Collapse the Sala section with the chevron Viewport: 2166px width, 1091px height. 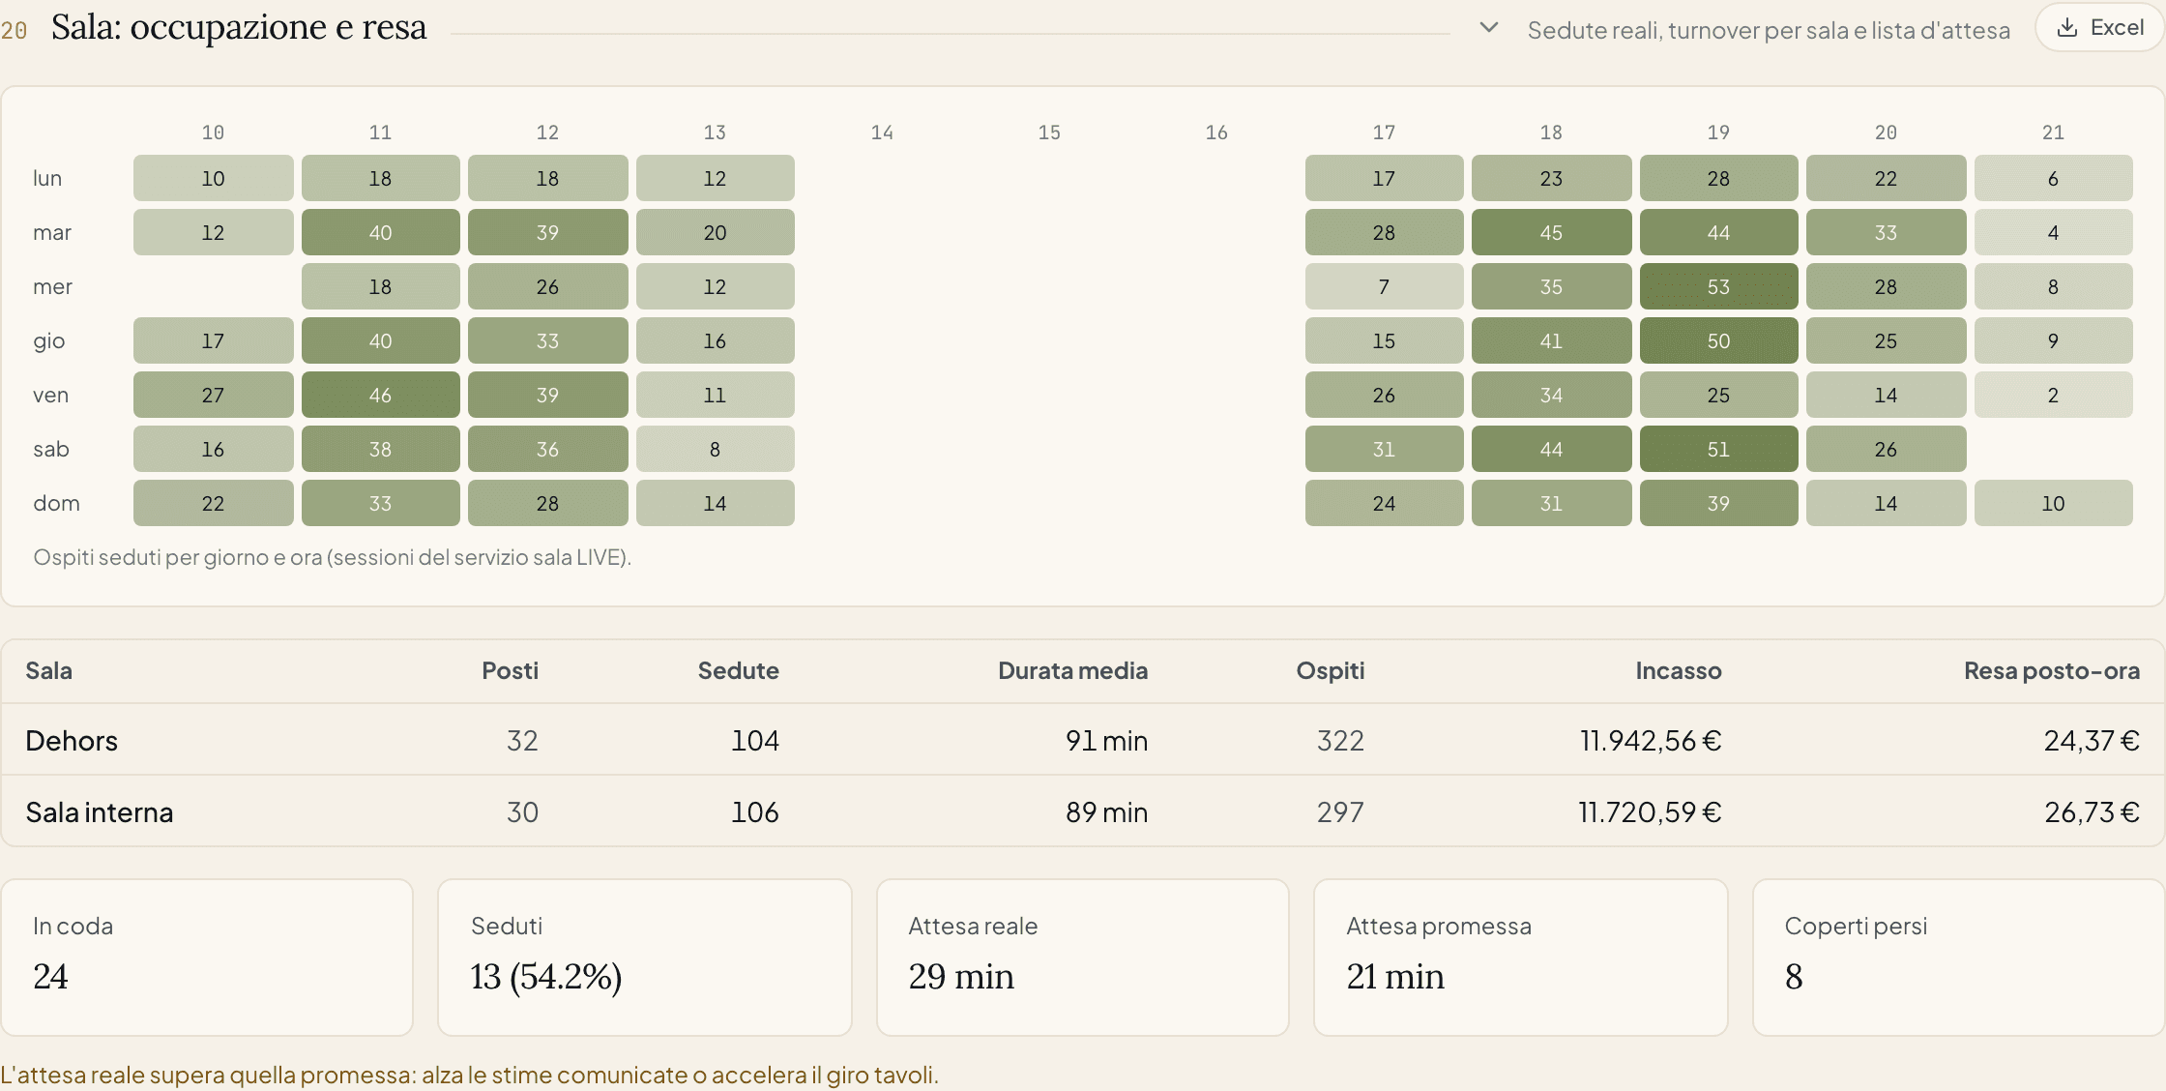coord(1489,28)
